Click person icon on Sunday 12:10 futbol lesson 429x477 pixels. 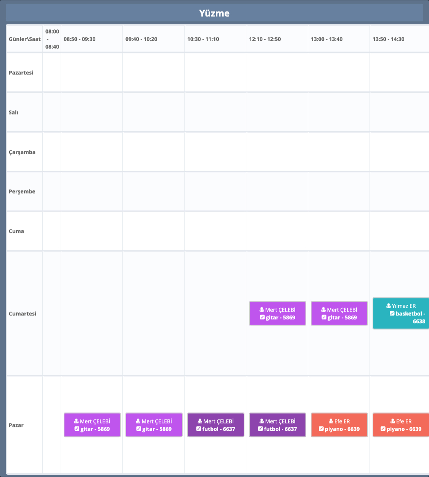(x=262, y=421)
